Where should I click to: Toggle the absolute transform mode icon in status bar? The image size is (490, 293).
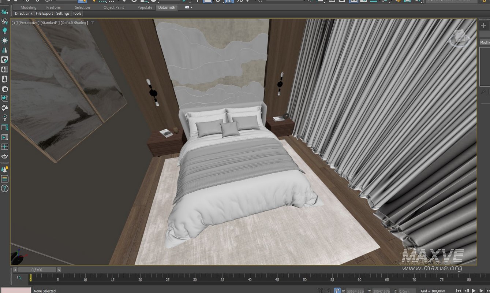click(337, 290)
